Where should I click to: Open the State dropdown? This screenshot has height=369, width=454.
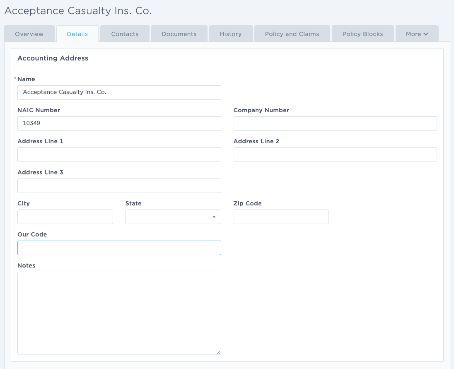[x=173, y=217]
